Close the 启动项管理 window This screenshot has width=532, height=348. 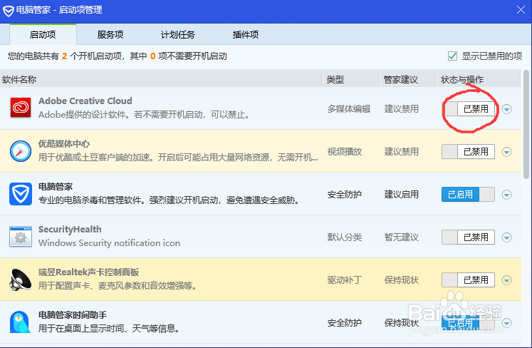[x=521, y=10]
